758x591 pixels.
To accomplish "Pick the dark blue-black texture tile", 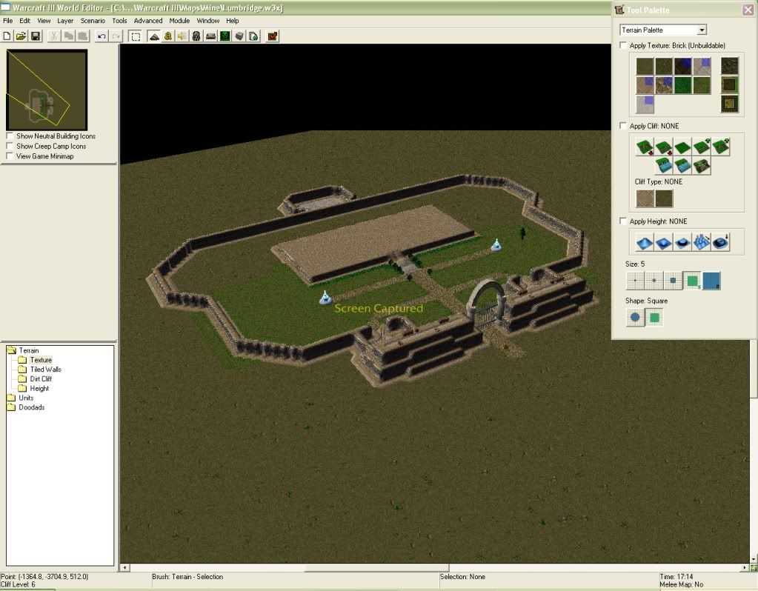I will tap(682, 66).
